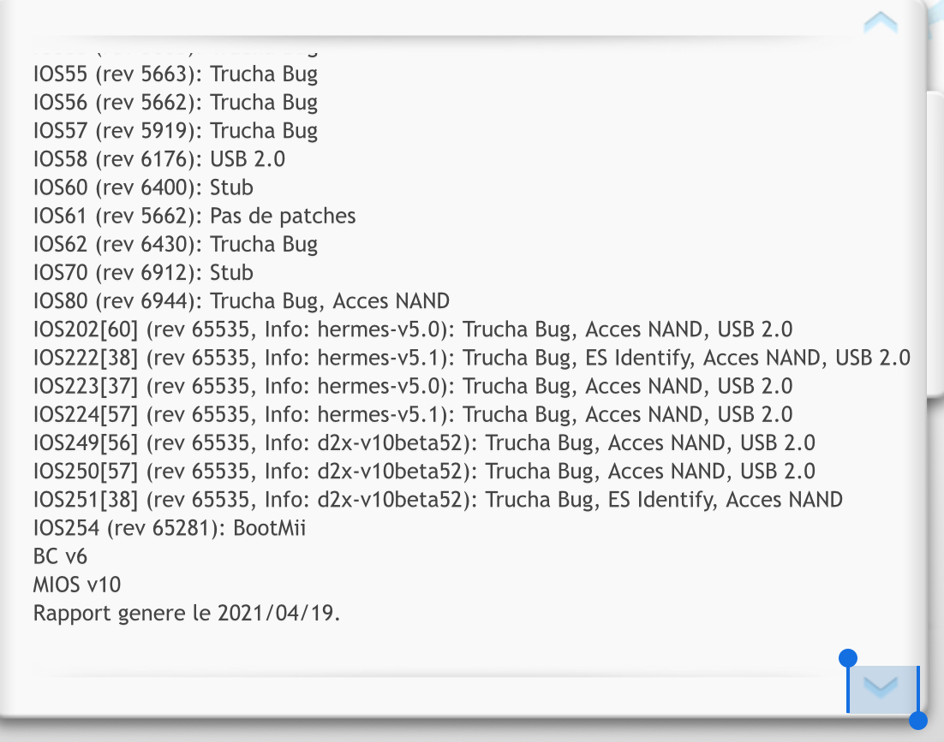
Task: Select the IOS60 (rev 6400) Stub line
Action: 143,187
